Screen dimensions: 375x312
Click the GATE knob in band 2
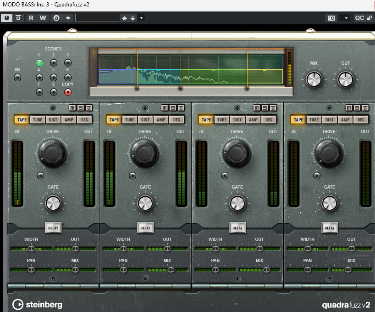coord(145,203)
